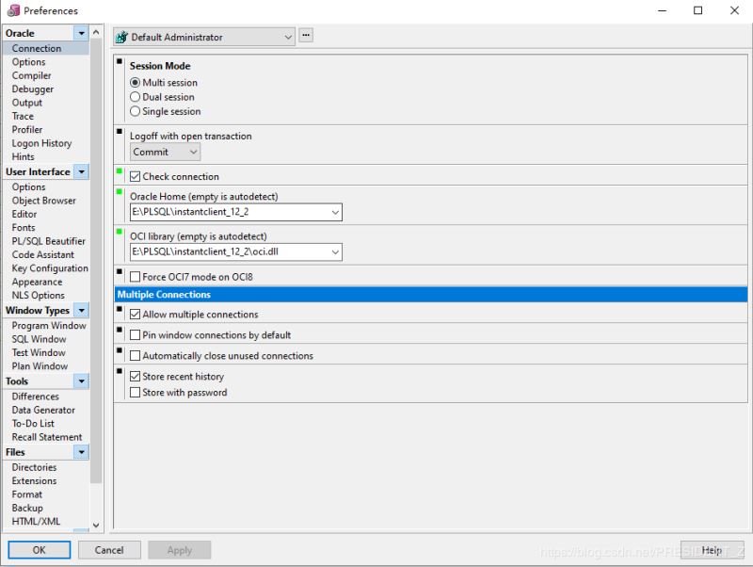Open PL/SQL Beautifier preferences page

(x=49, y=241)
